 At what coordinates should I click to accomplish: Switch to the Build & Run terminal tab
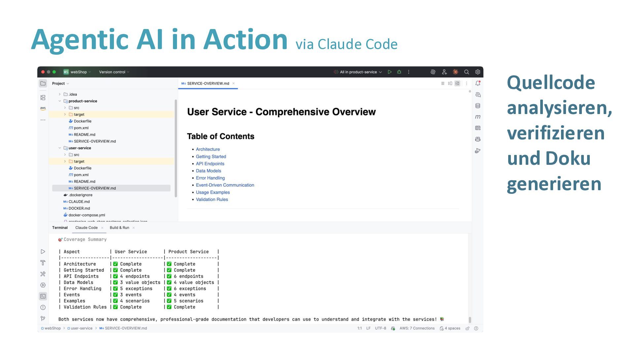tap(119, 228)
